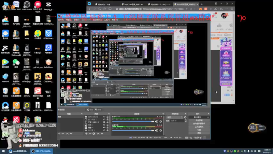Move selected source up
This screenshot has height=154, width=273.
(98, 133)
